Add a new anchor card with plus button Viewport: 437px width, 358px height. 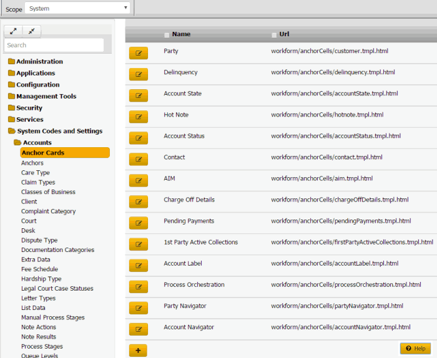138,350
